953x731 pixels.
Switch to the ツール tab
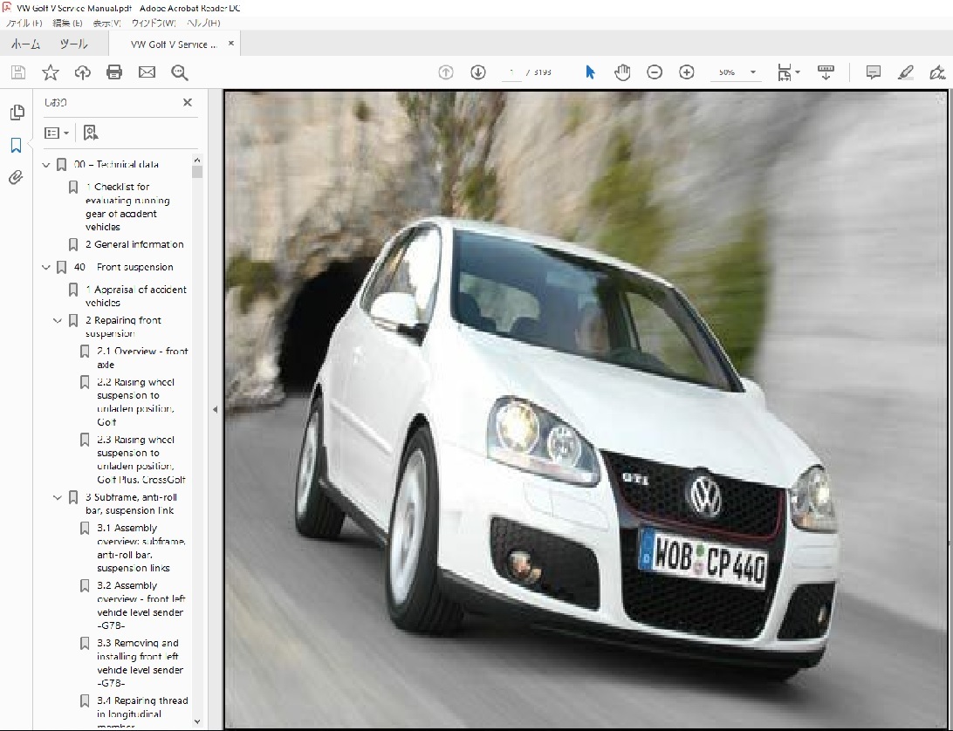tap(73, 44)
